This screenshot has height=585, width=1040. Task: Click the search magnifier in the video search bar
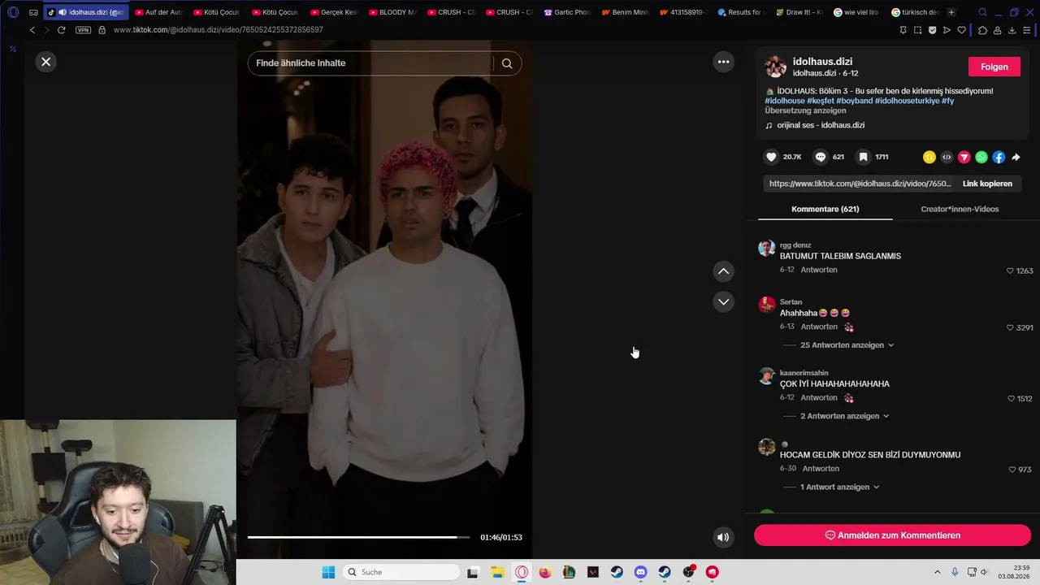(x=507, y=63)
